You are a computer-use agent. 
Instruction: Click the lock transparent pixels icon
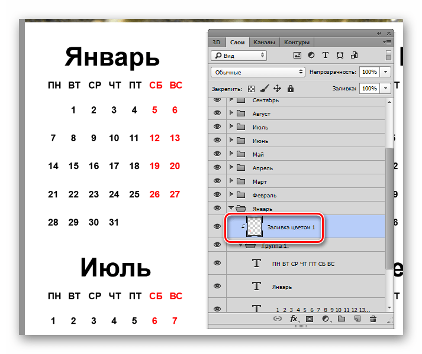(x=250, y=89)
